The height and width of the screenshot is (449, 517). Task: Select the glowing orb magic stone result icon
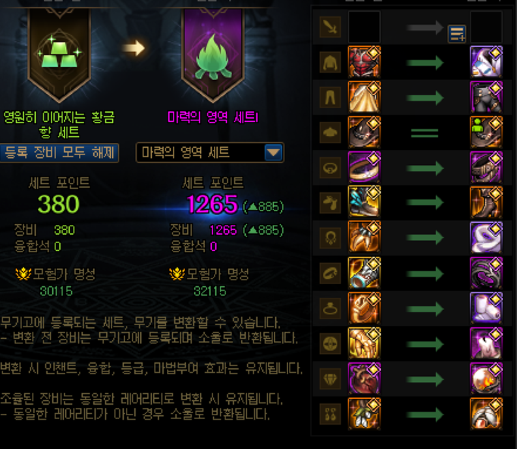486,379
